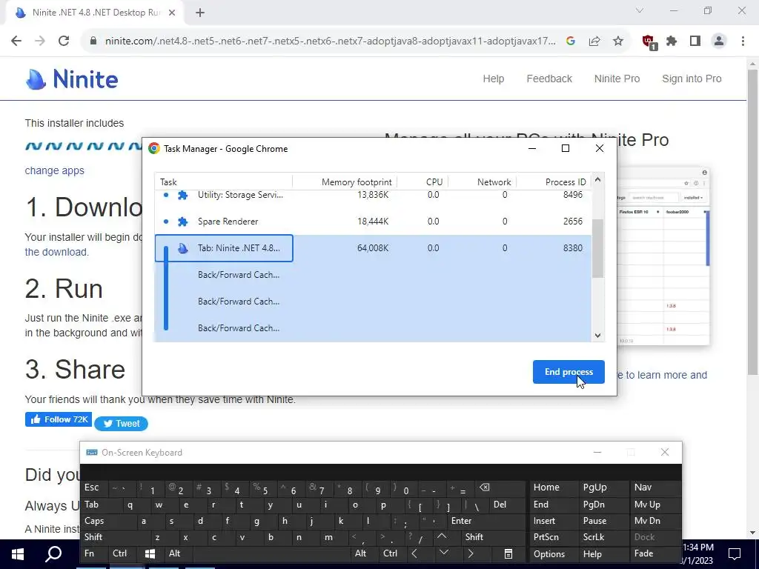Select Tab: Ninite .NET 4.8 row
The image size is (759, 569).
(373, 247)
